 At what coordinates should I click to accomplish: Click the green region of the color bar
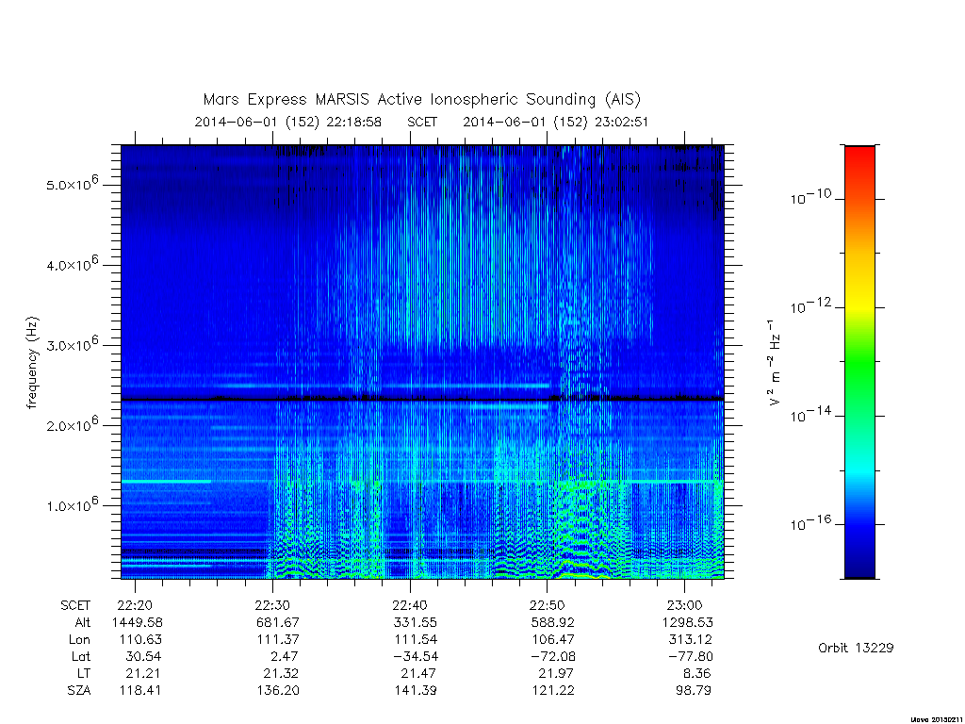pyautogui.click(x=859, y=363)
